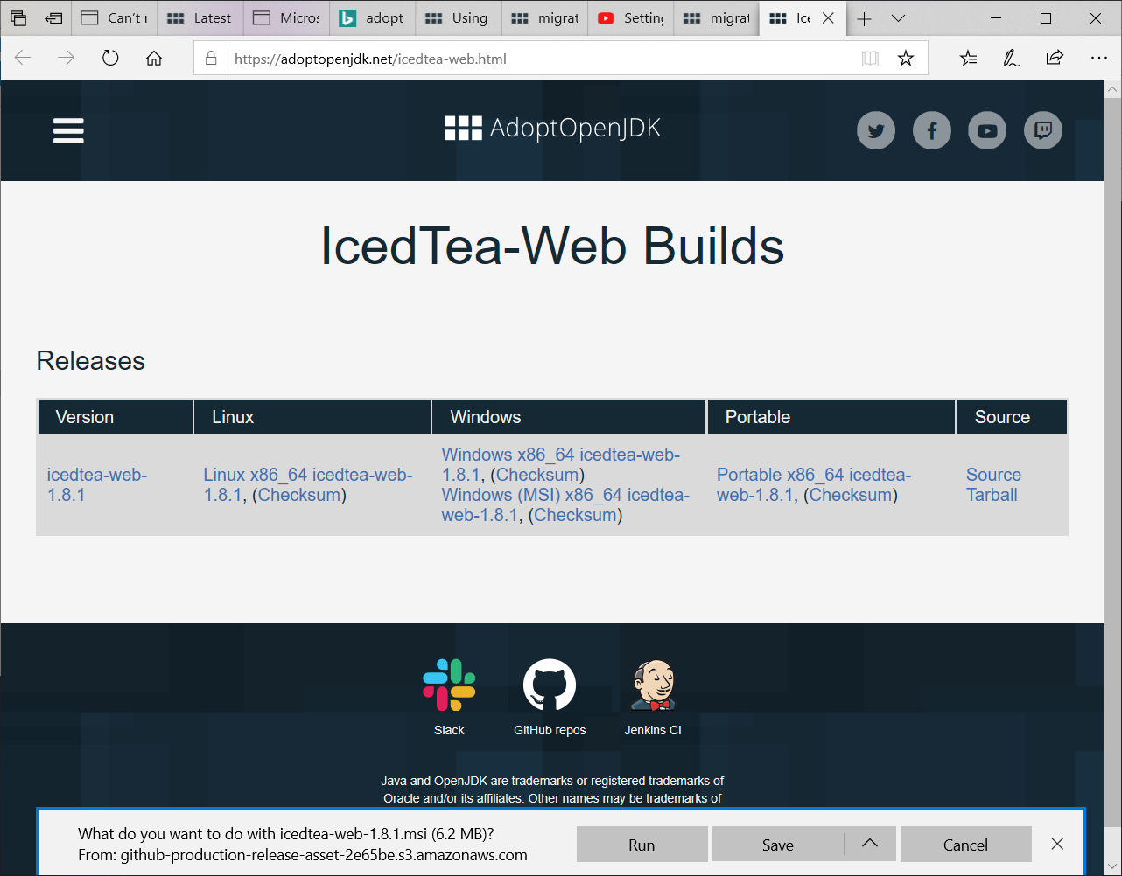Switch to the Latest tab
Screen dimensions: 1122x876
coord(200,18)
